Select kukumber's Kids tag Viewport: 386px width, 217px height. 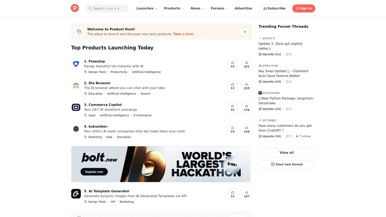[109, 137]
